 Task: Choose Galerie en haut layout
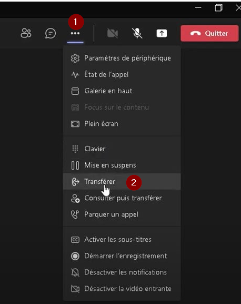(122, 91)
